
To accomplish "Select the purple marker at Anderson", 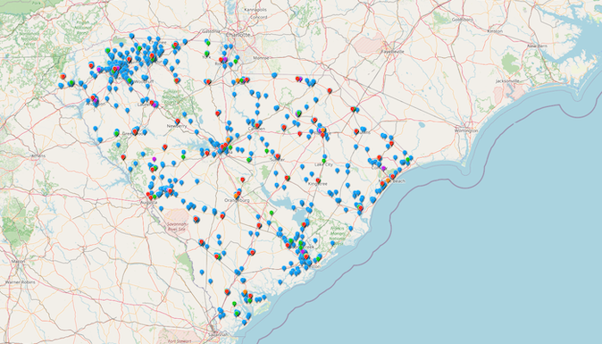I will [96, 100].
